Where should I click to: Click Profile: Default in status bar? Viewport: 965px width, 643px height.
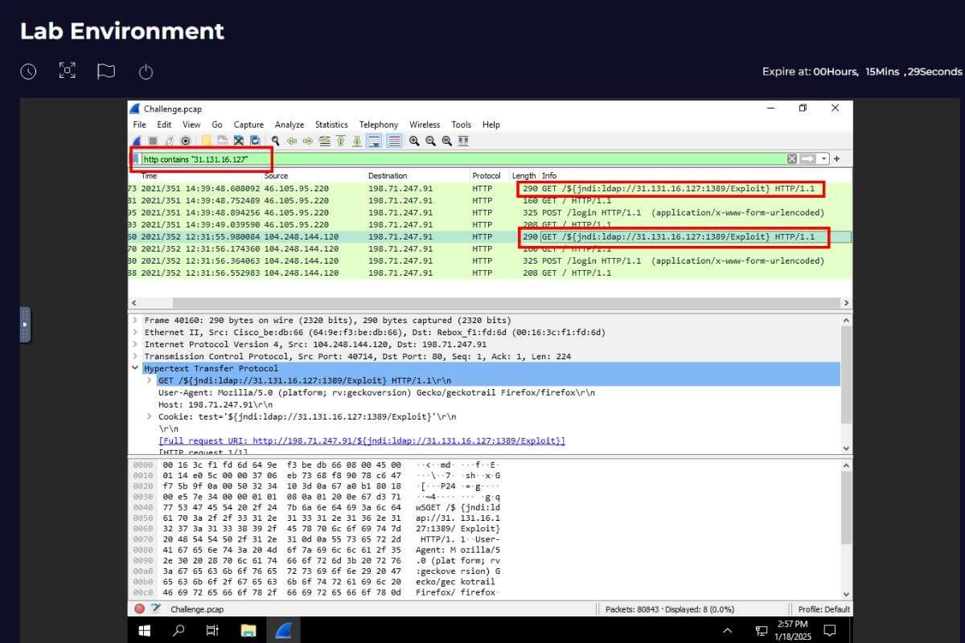[823, 609]
